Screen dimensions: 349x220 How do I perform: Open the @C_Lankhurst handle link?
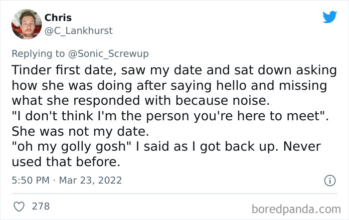(x=79, y=31)
